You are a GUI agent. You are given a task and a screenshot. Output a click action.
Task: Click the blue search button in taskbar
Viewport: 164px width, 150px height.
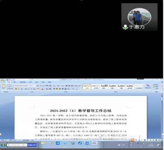(x=32, y=145)
